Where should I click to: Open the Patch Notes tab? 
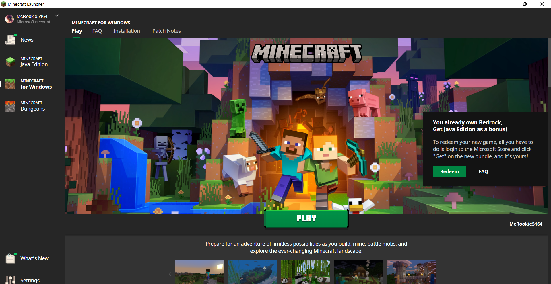tap(166, 31)
